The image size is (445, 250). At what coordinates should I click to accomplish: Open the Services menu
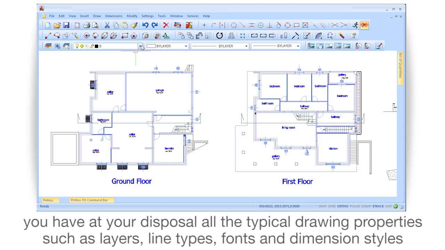click(193, 16)
